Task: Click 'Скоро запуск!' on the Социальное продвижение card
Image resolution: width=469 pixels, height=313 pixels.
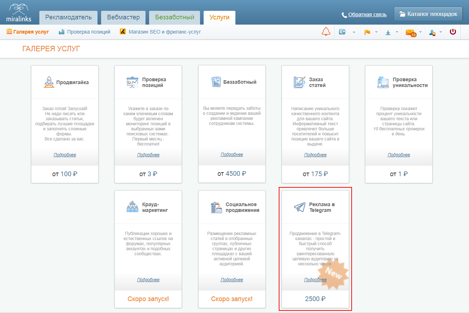Action: [x=232, y=299]
